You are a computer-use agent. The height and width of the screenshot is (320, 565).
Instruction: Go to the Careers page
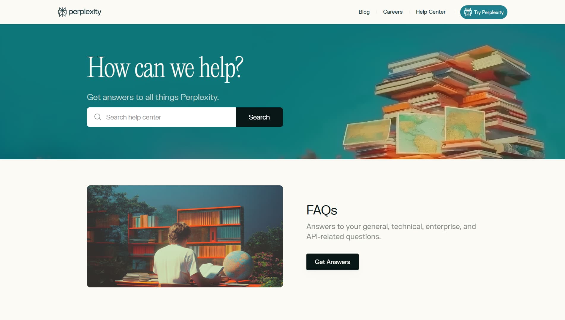coord(393,12)
